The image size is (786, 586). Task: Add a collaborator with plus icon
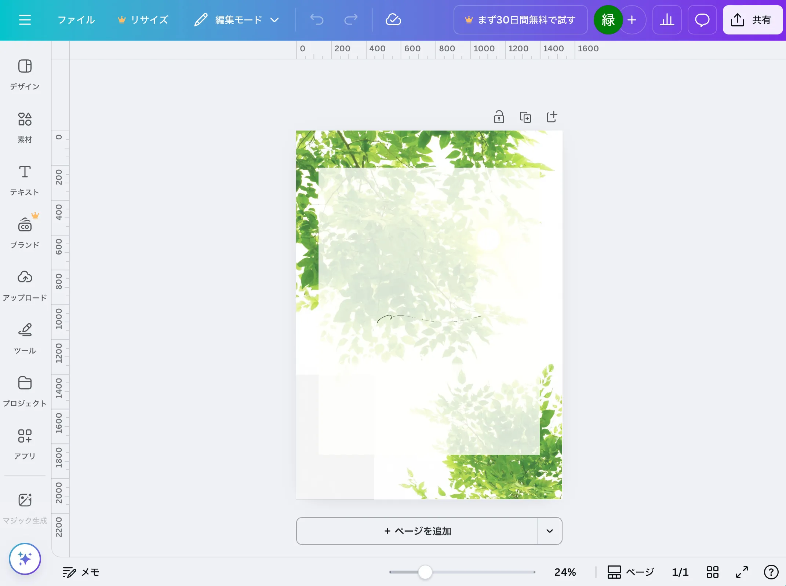(x=632, y=20)
